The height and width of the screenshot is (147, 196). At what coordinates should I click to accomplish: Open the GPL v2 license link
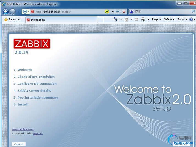coord(38,133)
